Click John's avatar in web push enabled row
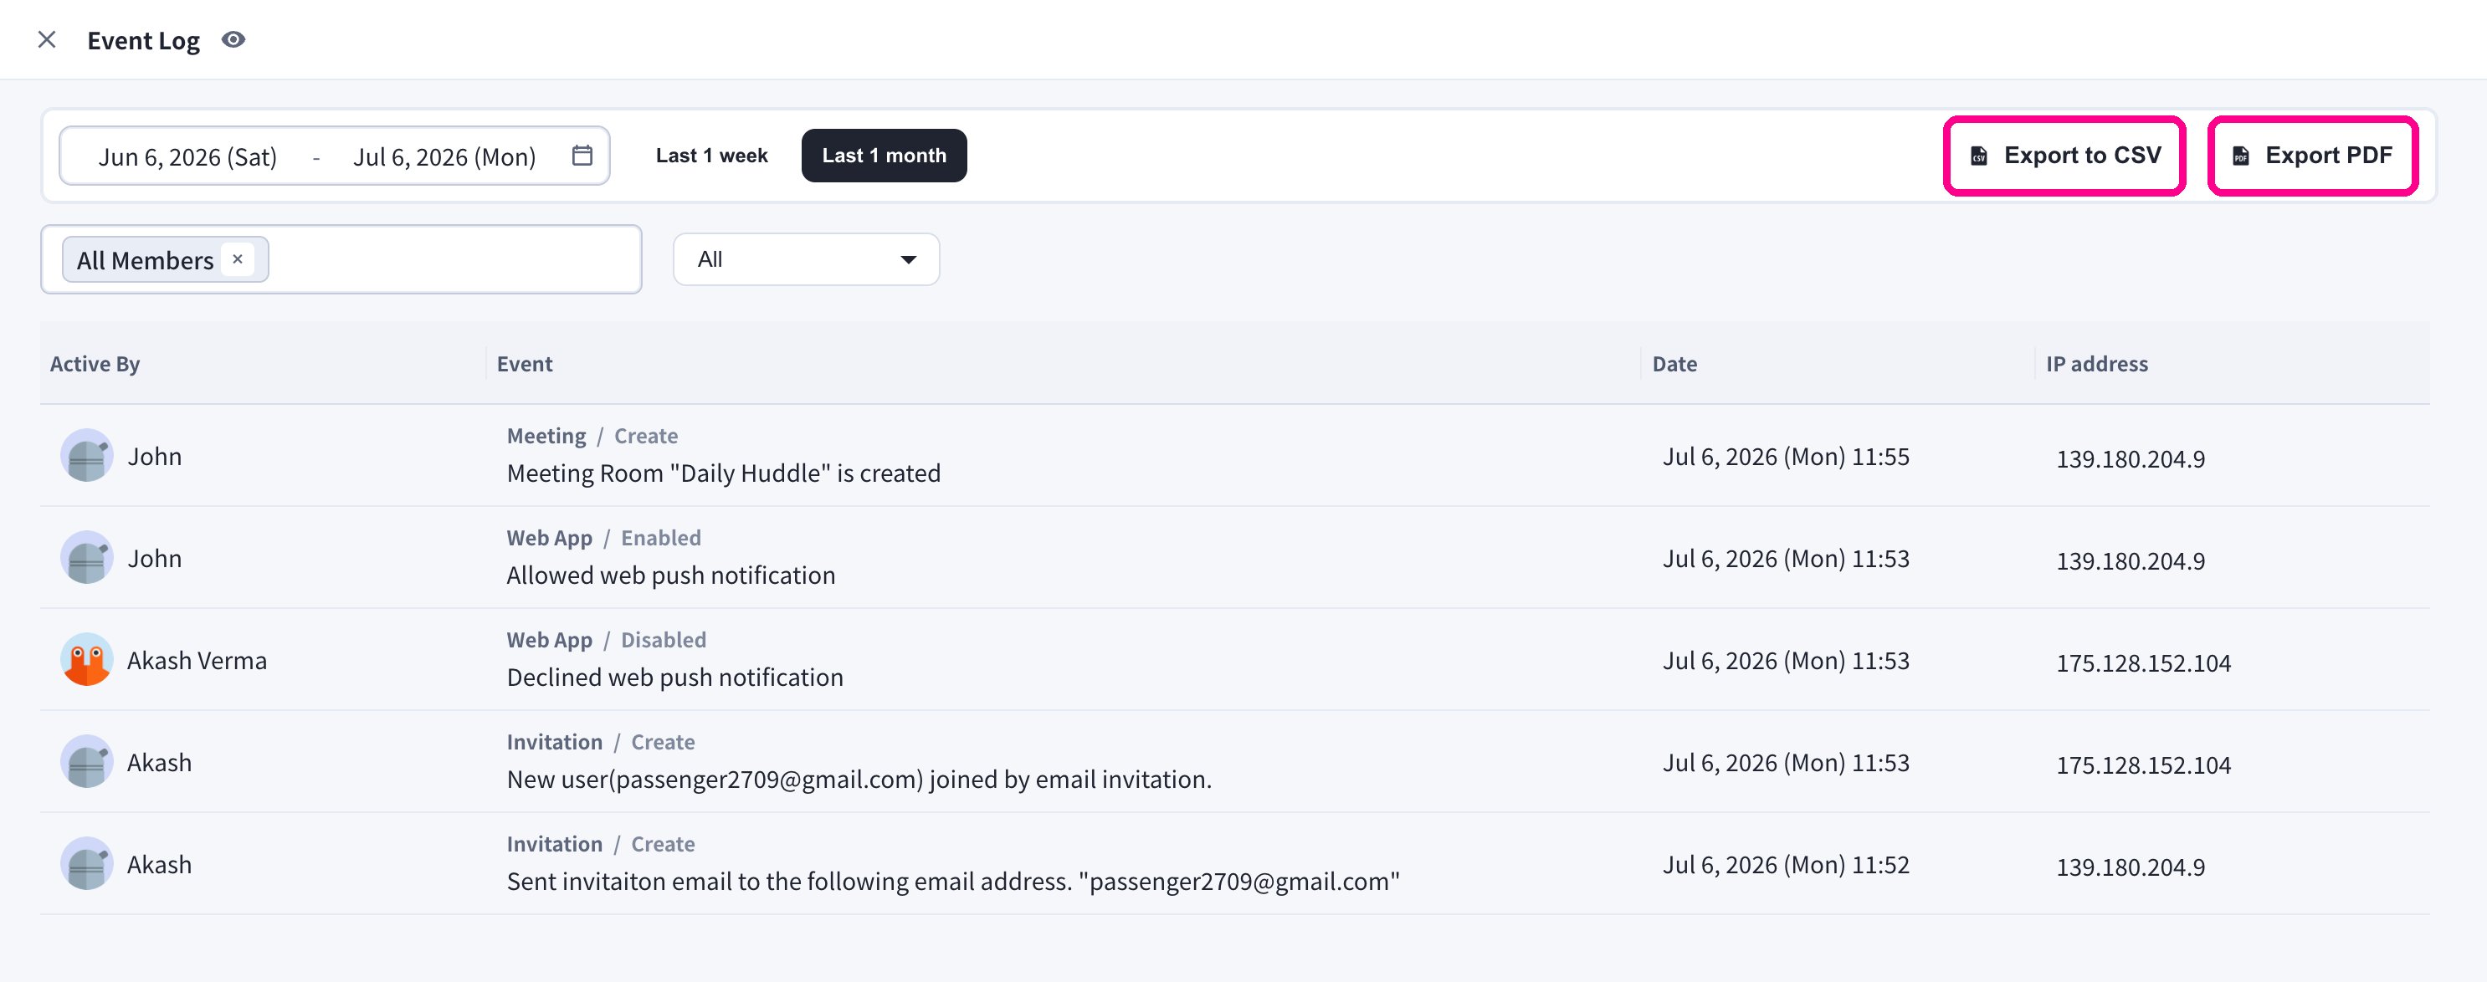2487x982 pixels. tap(87, 558)
